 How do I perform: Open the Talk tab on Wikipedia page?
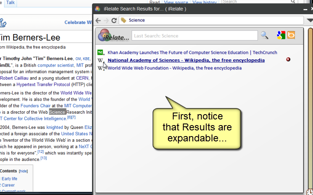10,2
